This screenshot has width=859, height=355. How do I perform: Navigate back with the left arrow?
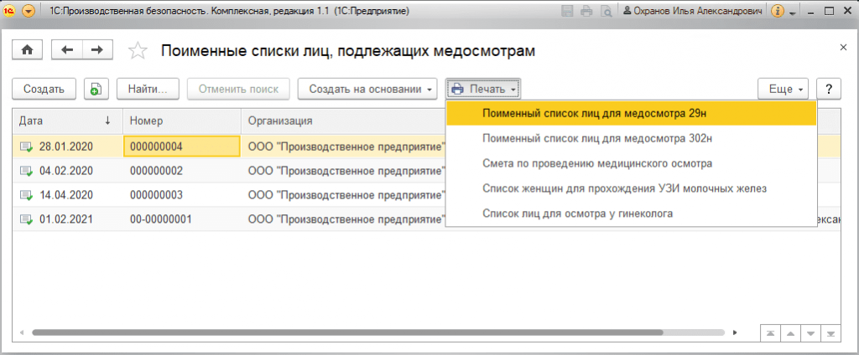click(x=67, y=49)
